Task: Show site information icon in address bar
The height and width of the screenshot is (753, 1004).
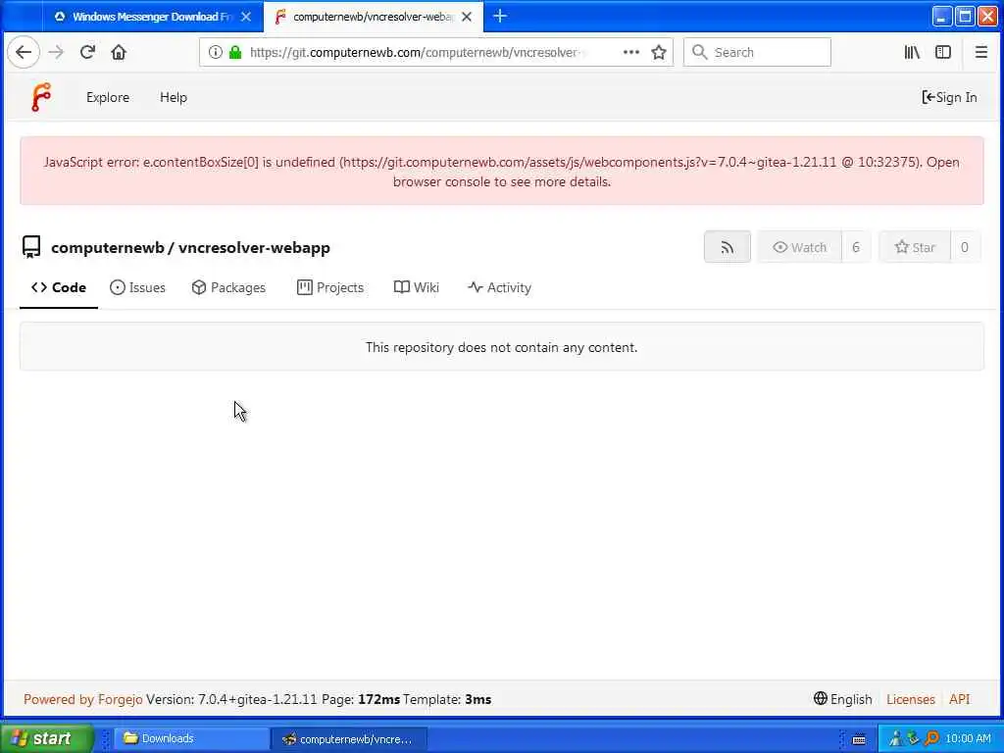Action: click(216, 53)
